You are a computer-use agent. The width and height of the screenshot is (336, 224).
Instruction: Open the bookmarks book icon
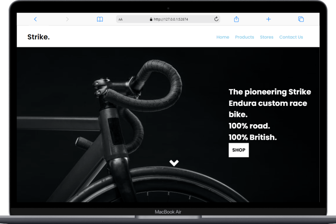[x=100, y=19]
